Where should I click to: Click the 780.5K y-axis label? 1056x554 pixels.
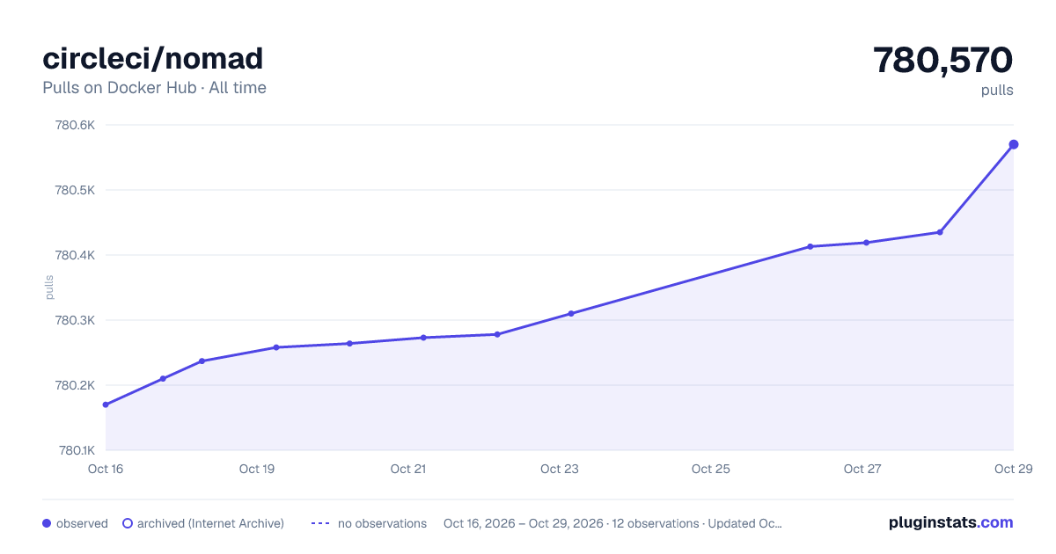tap(75, 190)
